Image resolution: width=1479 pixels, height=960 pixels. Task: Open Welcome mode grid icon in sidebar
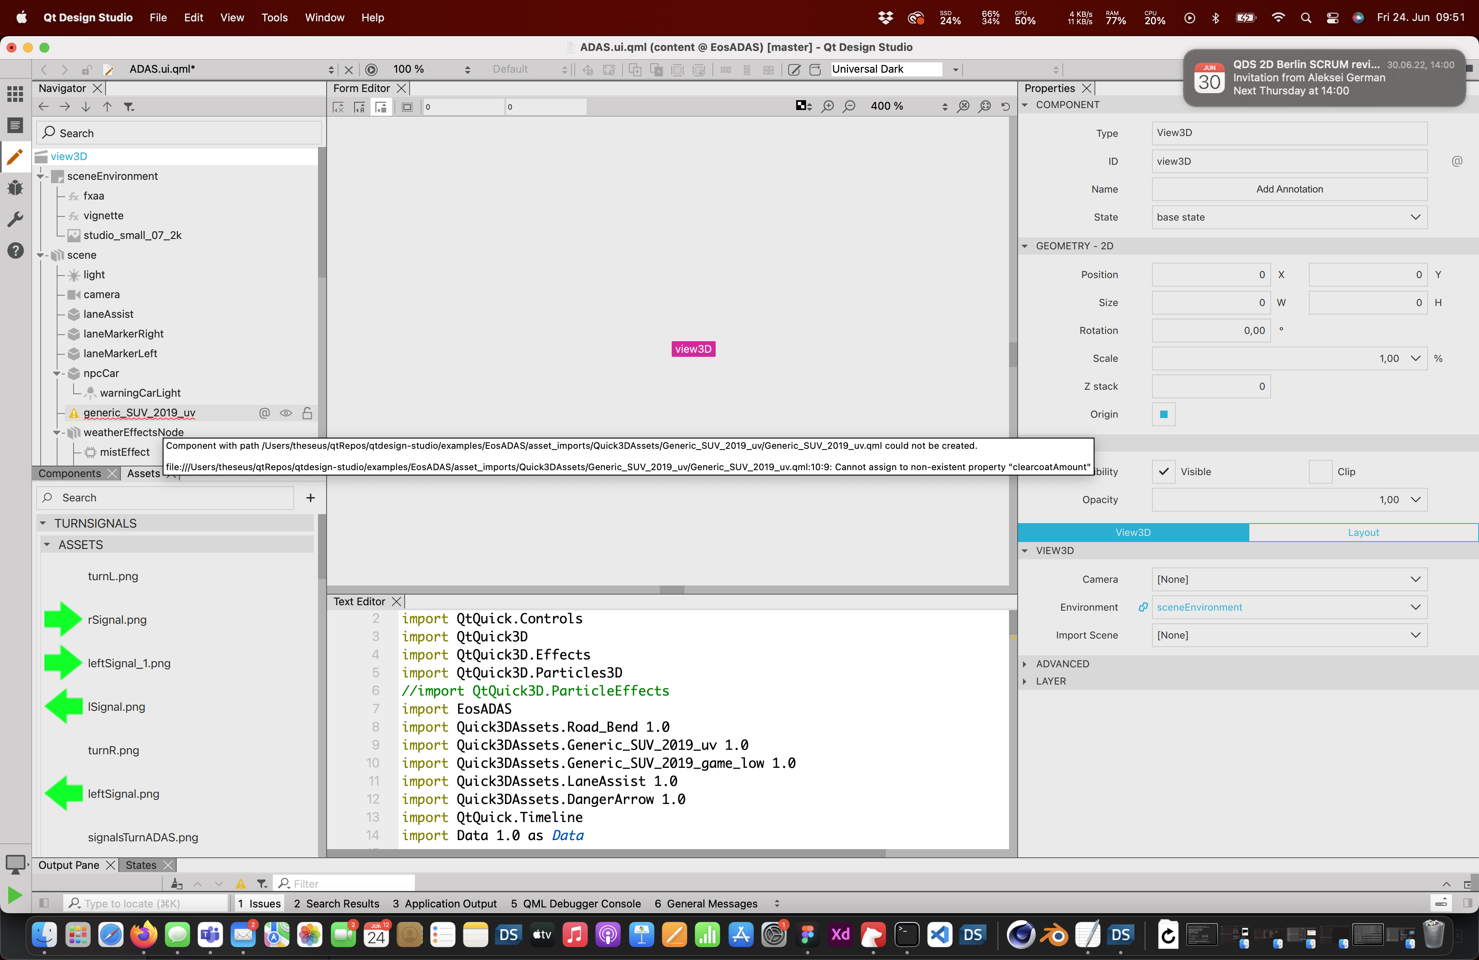15,94
